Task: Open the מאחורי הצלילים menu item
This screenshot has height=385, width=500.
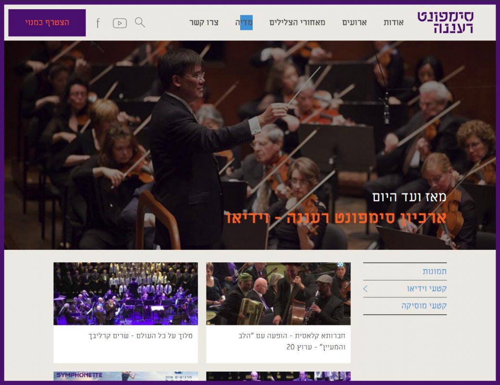Action: [x=297, y=23]
